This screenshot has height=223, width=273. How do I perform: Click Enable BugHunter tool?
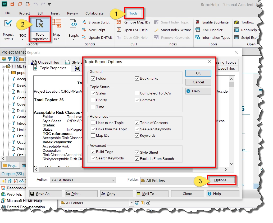point(213,22)
